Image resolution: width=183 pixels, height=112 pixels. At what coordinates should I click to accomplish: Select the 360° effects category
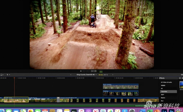point(162,95)
